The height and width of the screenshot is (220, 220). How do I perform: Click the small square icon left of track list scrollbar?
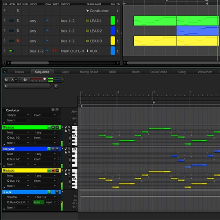(4, 63)
